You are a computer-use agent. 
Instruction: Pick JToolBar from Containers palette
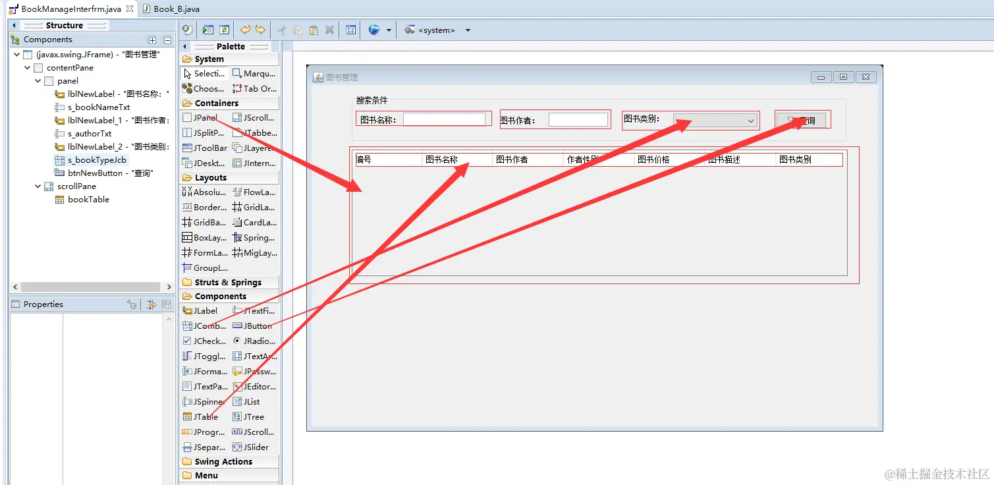(x=204, y=148)
